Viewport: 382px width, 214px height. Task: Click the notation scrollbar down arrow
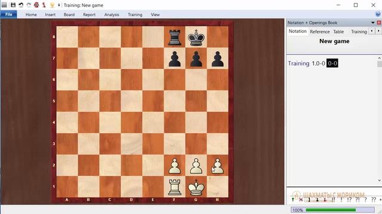(380, 180)
